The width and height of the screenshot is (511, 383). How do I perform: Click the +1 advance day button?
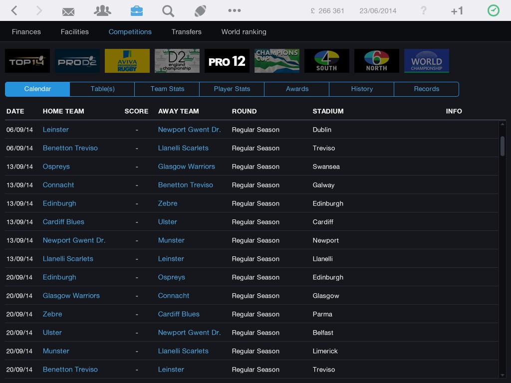coord(457,11)
